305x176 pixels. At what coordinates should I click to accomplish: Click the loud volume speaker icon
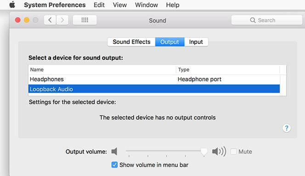point(219,151)
